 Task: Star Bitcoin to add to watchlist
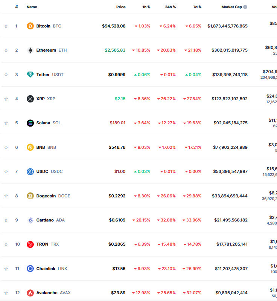(x=6, y=26)
